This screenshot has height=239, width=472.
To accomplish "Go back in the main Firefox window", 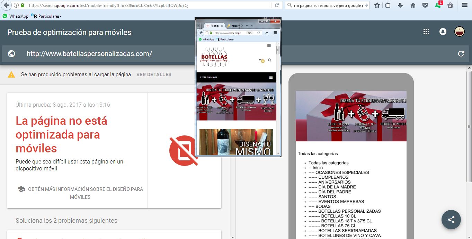I will tap(6, 6).
